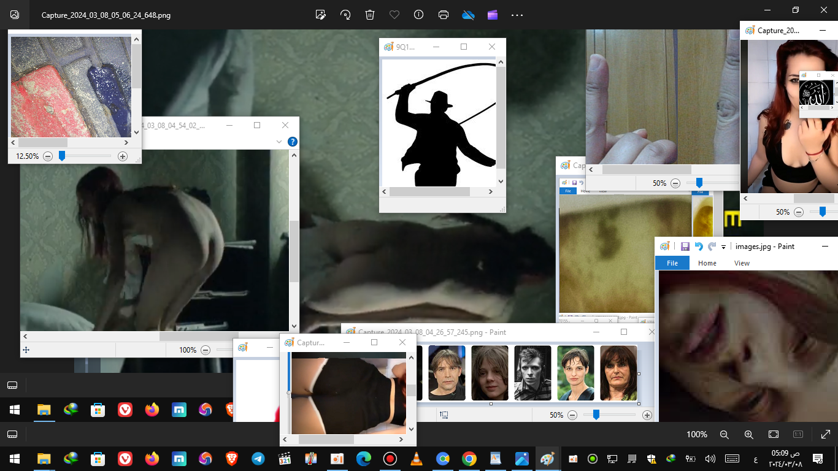Viewport: 838px width, 471px height.
Task: Switch to the View tab in images.jpg Paint
Action: pos(742,263)
